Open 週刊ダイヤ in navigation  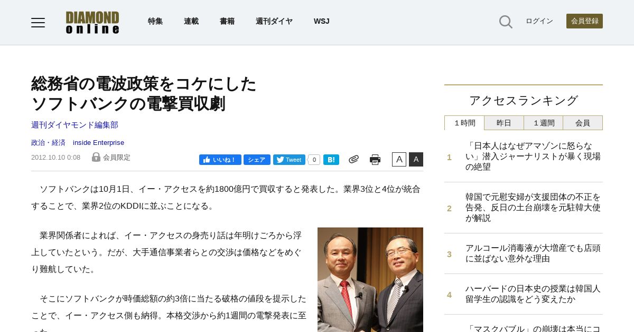274,21
